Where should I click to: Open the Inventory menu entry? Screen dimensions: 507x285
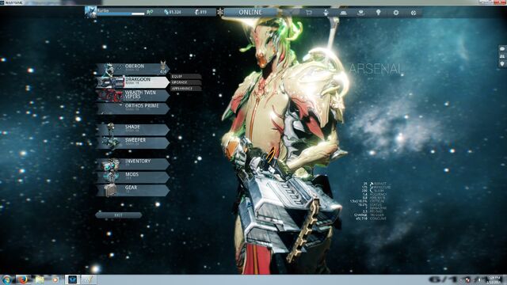click(132, 164)
